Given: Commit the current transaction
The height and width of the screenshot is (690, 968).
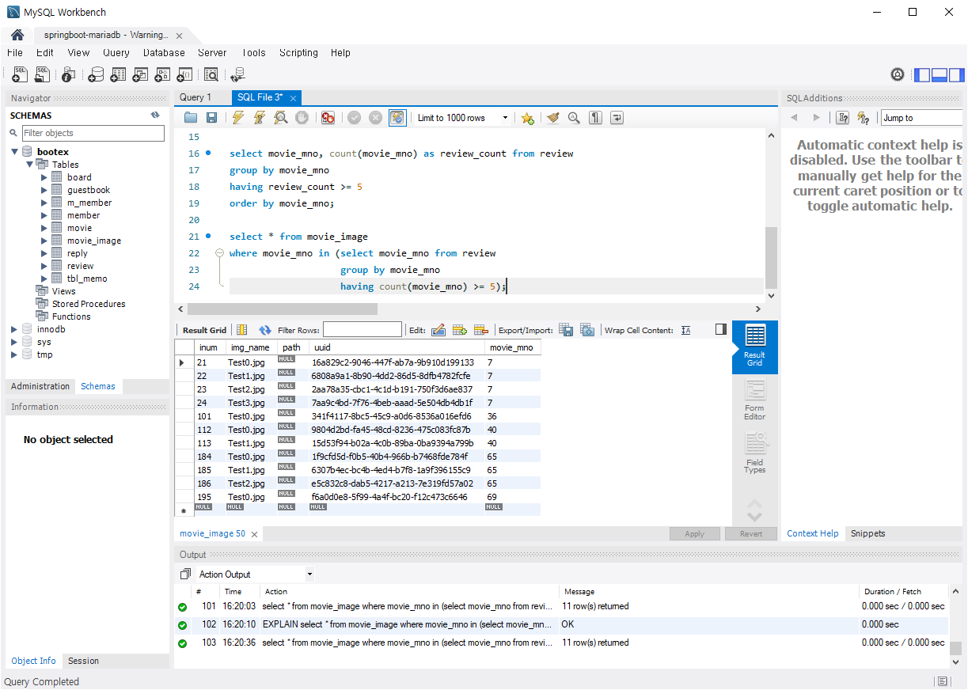Looking at the screenshot, I should 354,118.
